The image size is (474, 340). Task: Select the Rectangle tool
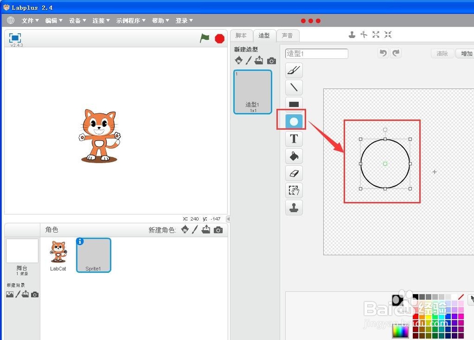[294, 104]
